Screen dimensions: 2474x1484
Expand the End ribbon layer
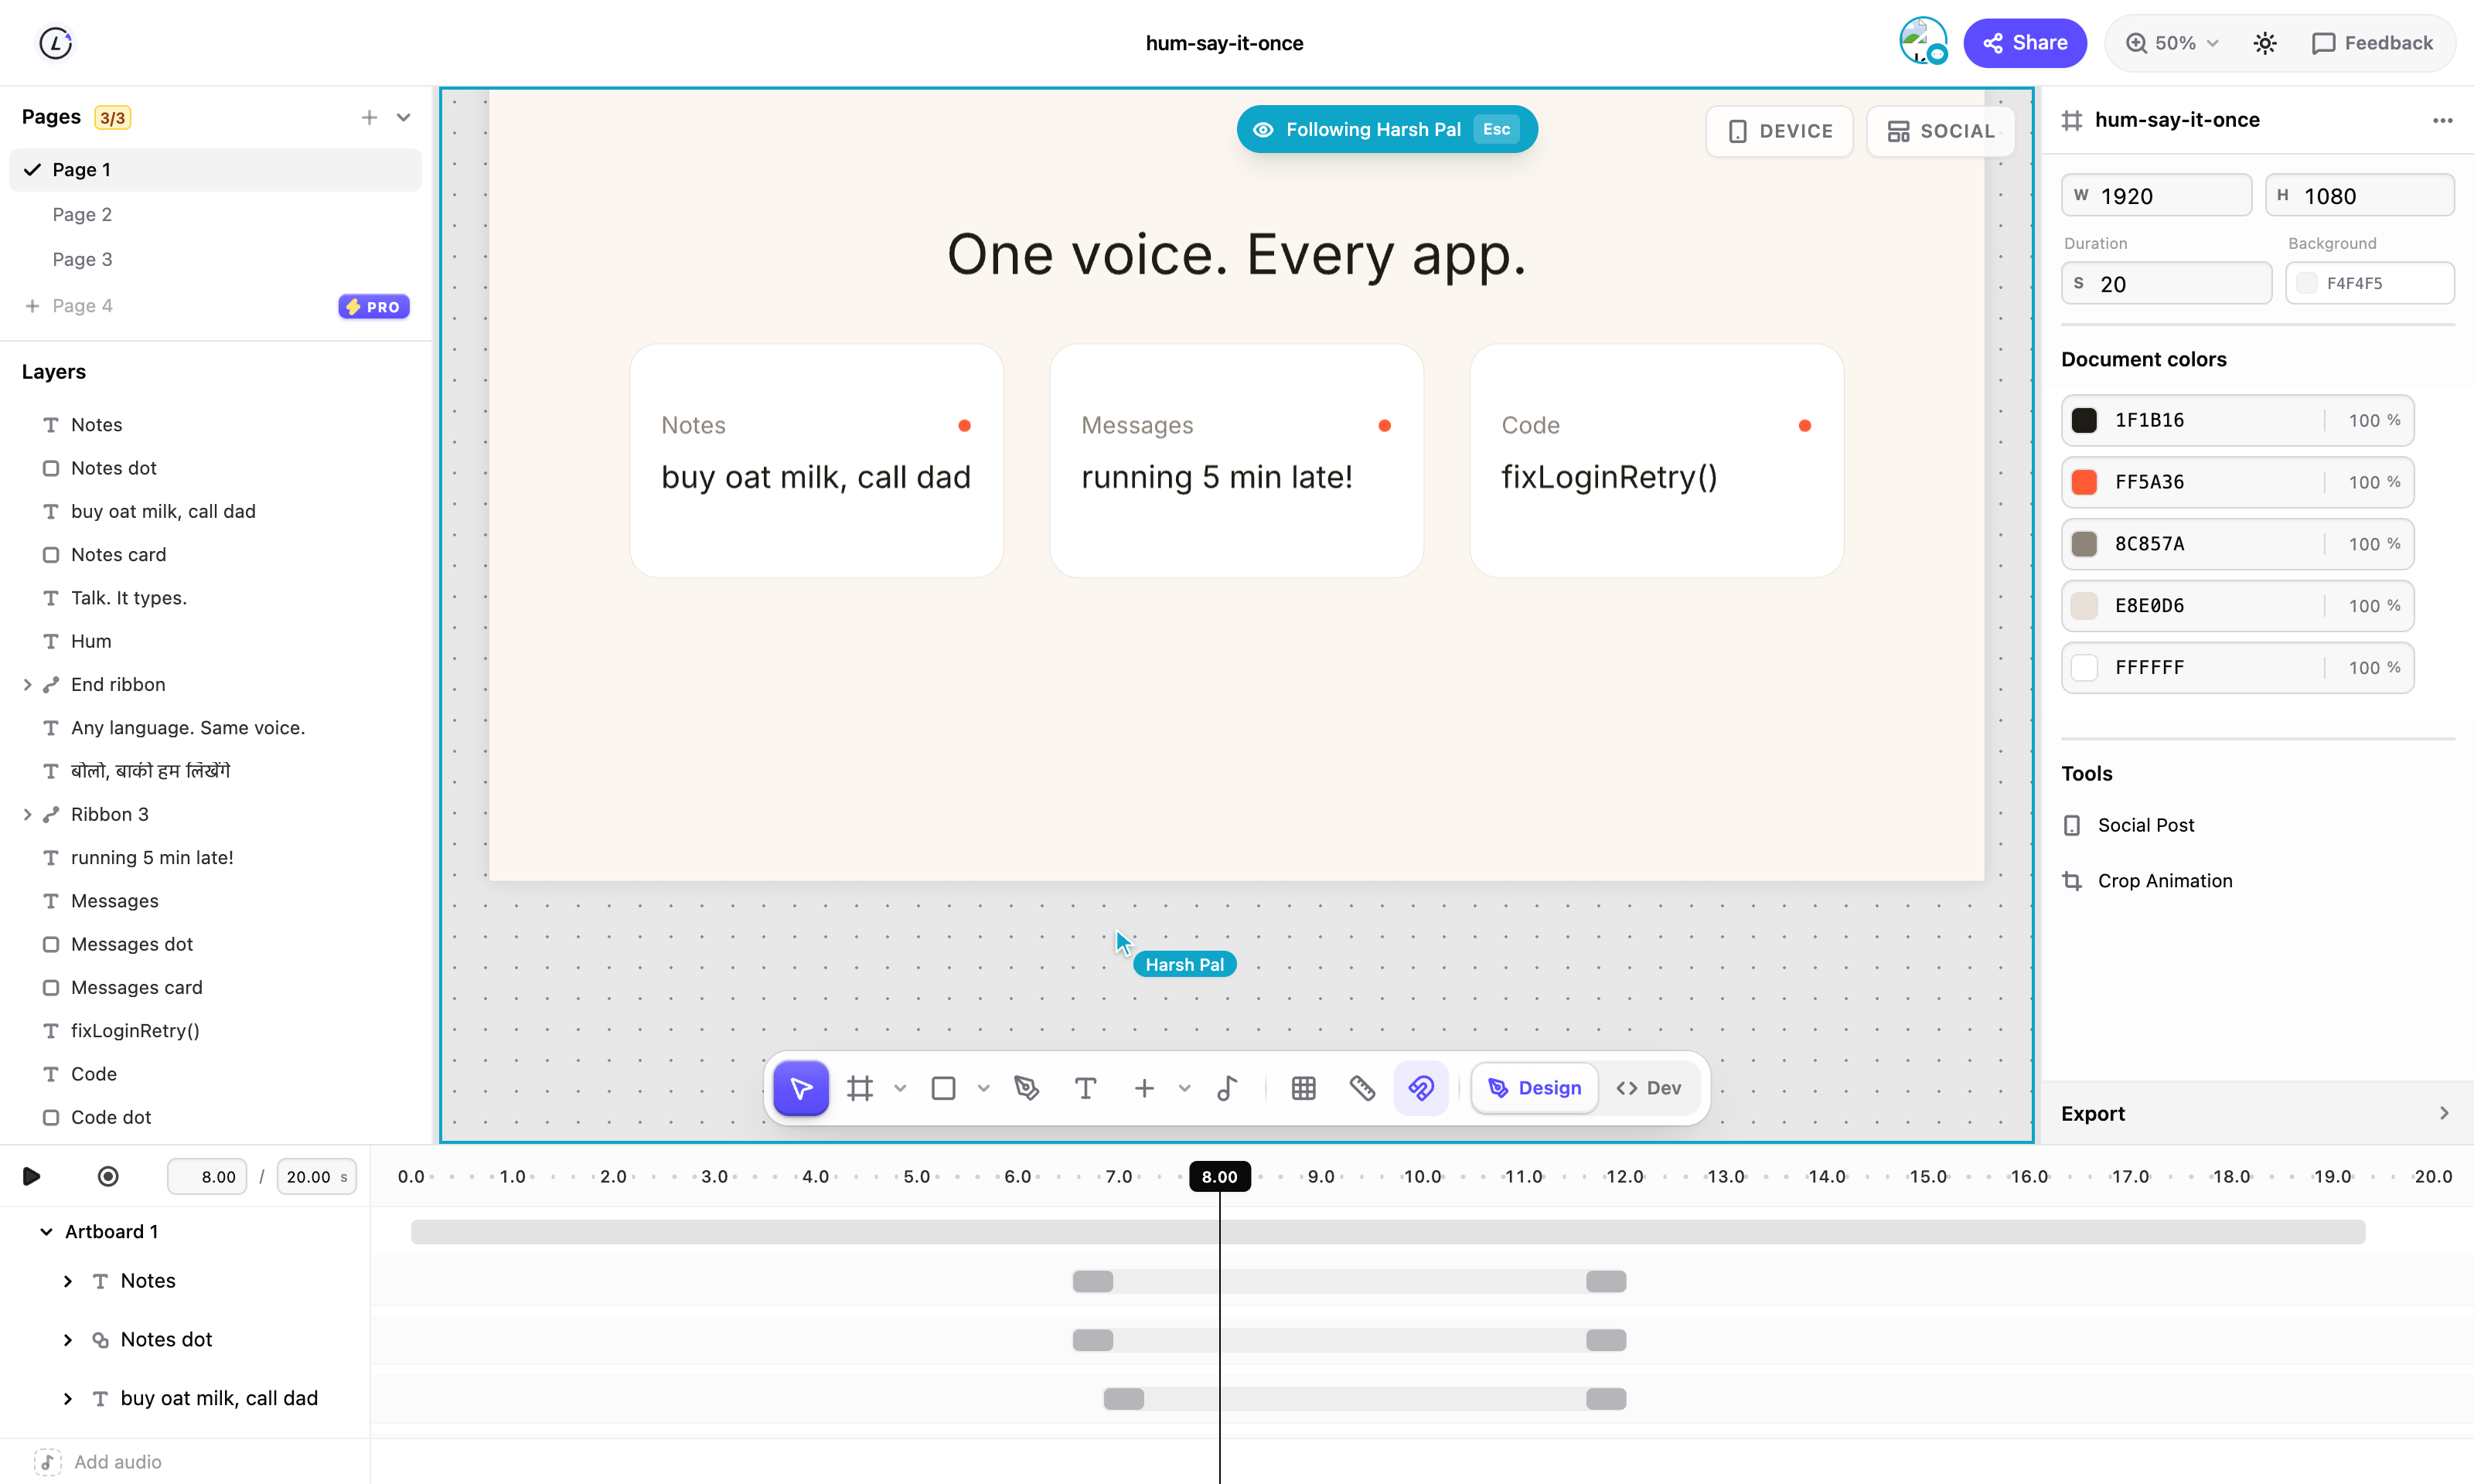(x=27, y=685)
